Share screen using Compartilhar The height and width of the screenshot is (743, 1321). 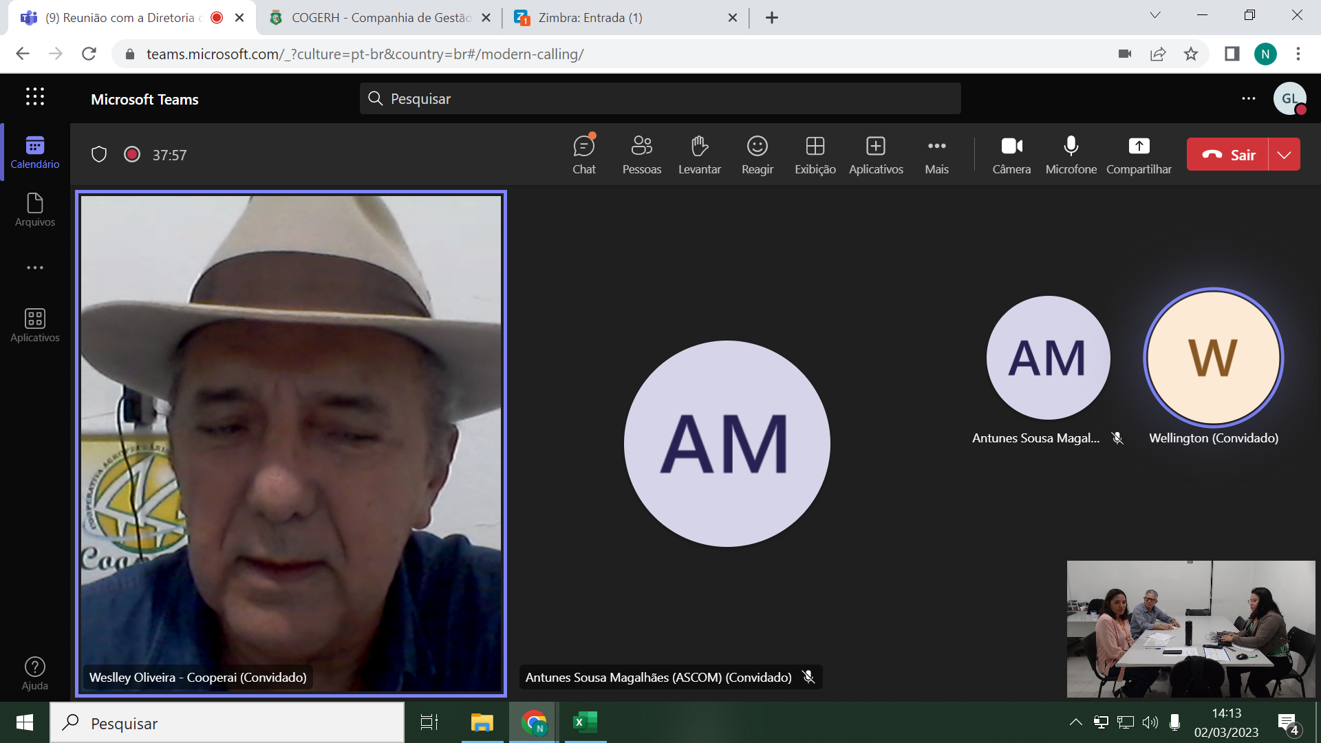coord(1139,155)
